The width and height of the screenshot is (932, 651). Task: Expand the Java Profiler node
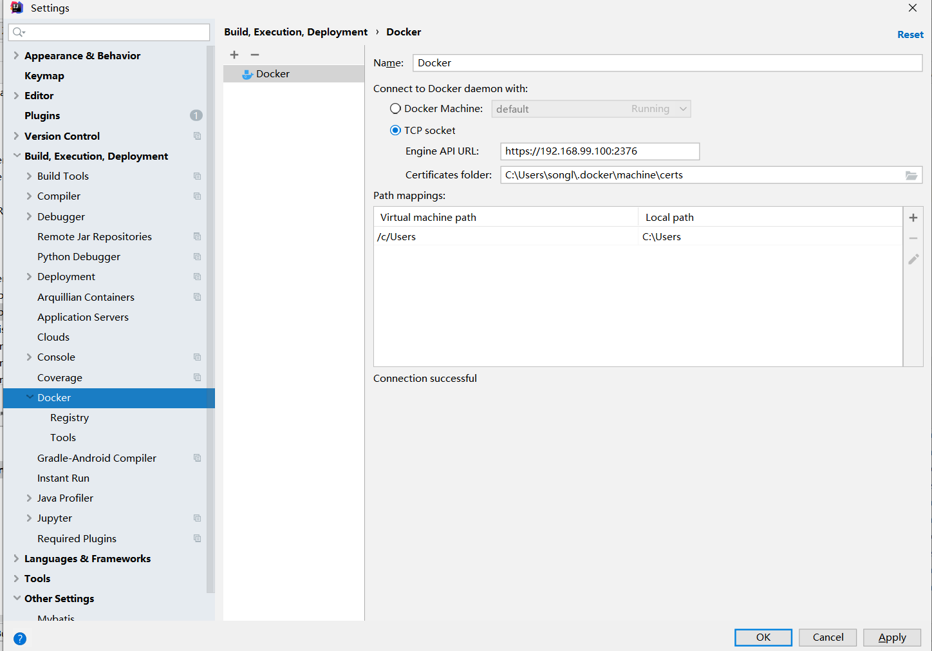click(29, 498)
